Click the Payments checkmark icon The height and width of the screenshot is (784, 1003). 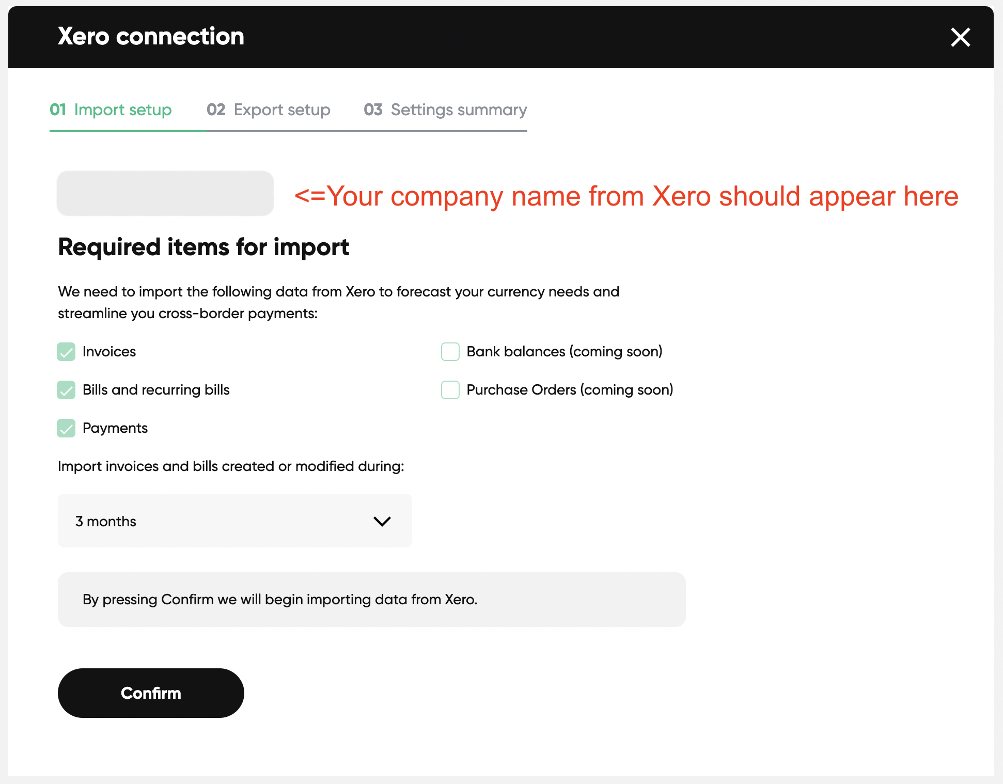click(66, 428)
